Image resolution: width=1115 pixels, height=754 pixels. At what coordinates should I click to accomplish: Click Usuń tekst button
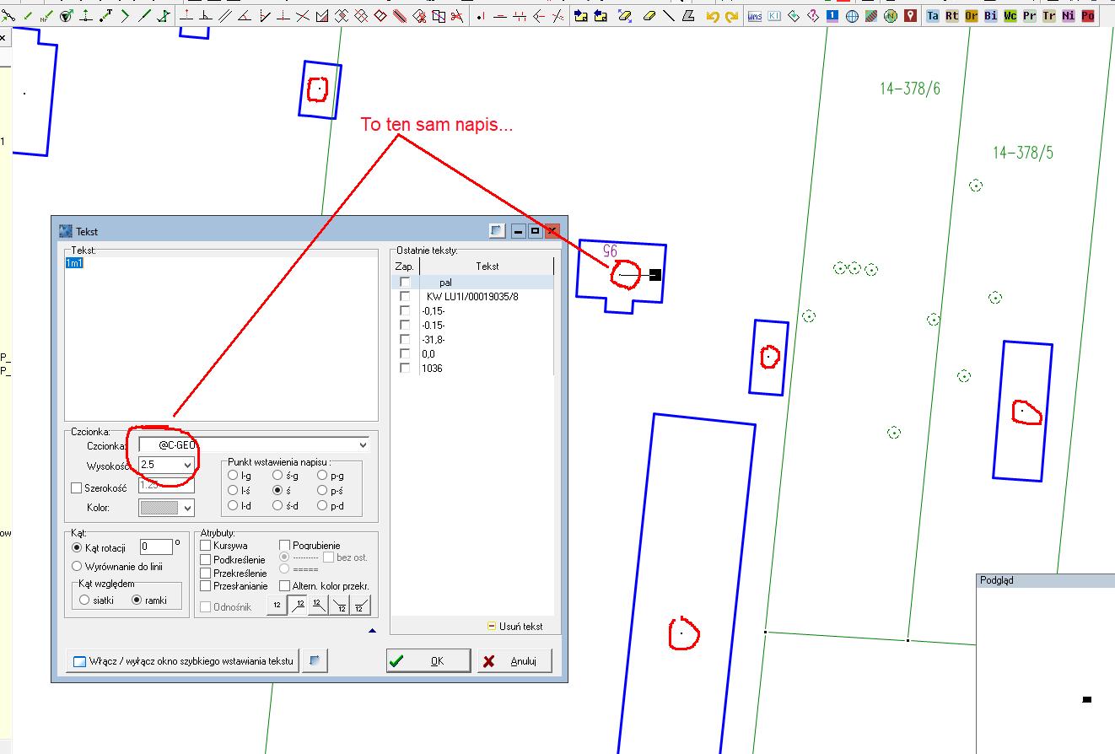pos(515,626)
